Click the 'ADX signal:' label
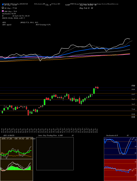 7,25
